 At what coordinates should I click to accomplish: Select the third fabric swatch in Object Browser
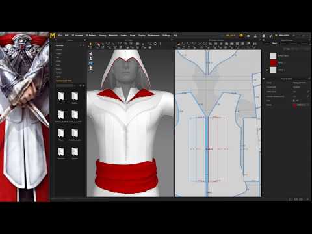(x=273, y=70)
